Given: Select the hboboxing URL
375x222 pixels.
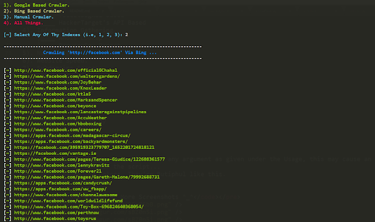Looking at the screenshot, I should pos(57,124).
